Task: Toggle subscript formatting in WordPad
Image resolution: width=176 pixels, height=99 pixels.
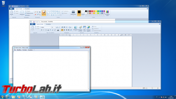Action: tap(50, 30)
